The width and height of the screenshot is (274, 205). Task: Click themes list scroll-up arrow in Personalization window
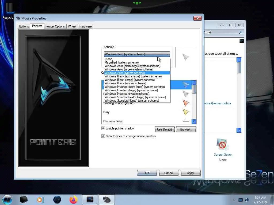[x=239, y=60]
